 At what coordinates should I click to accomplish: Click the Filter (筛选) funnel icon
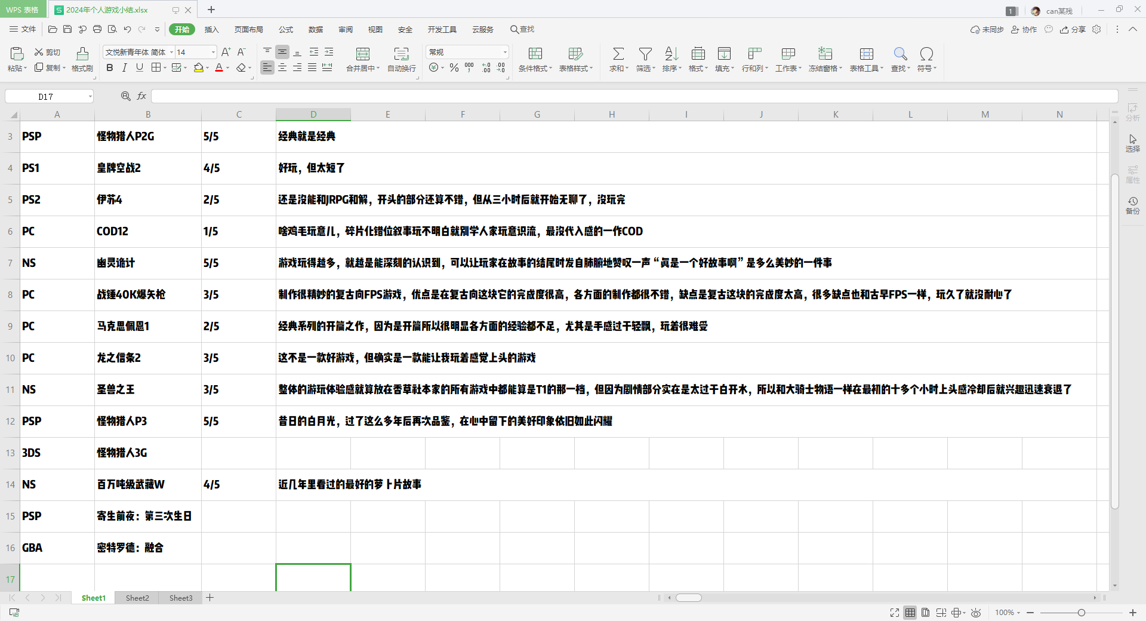tap(645, 54)
